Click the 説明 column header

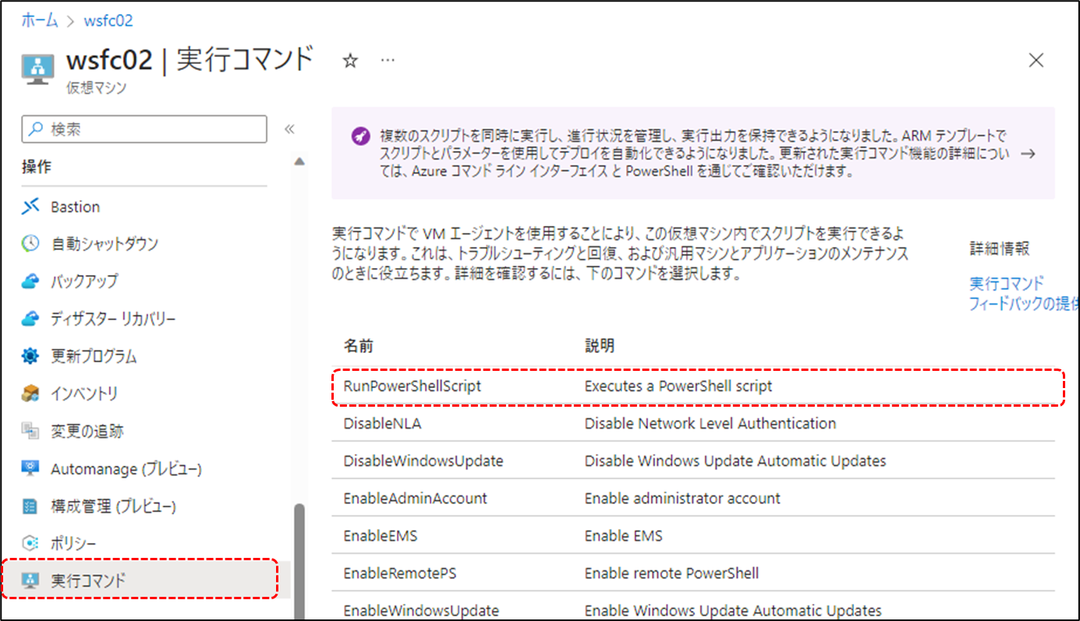pos(599,345)
